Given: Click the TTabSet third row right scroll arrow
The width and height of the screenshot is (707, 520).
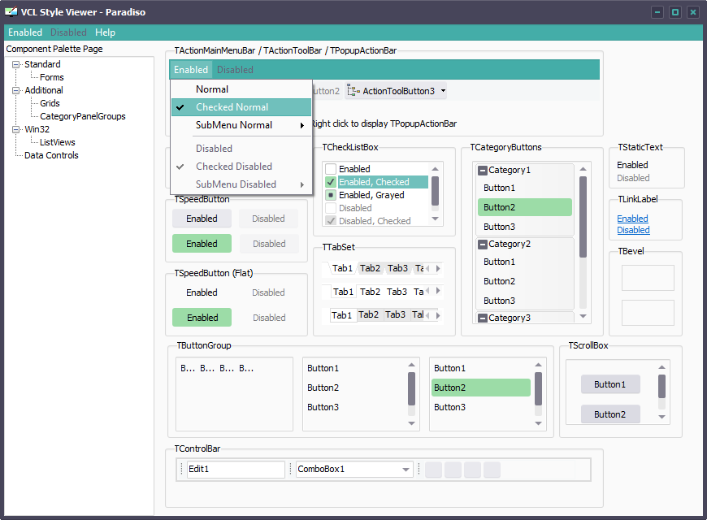Looking at the screenshot, I should coord(438,315).
